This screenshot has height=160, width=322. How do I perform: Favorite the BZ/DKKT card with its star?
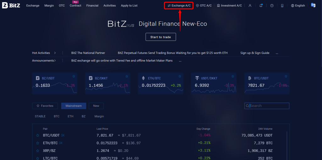(x=127, y=76)
